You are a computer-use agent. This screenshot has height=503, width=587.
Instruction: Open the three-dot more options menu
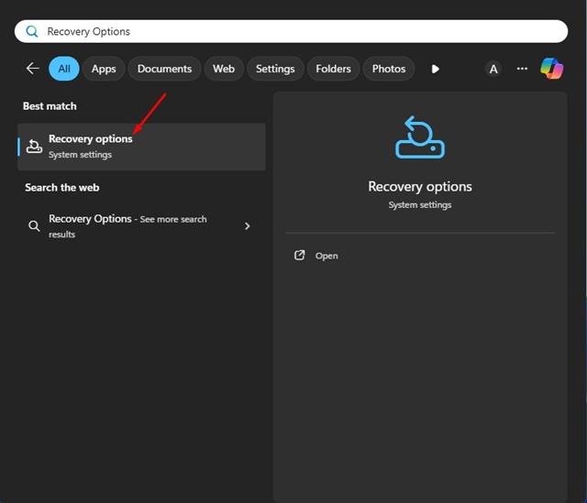click(x=522, y=69)
